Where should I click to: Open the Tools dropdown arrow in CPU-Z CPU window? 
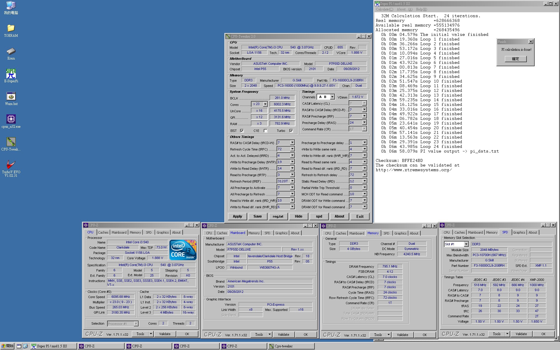point(151,334)
